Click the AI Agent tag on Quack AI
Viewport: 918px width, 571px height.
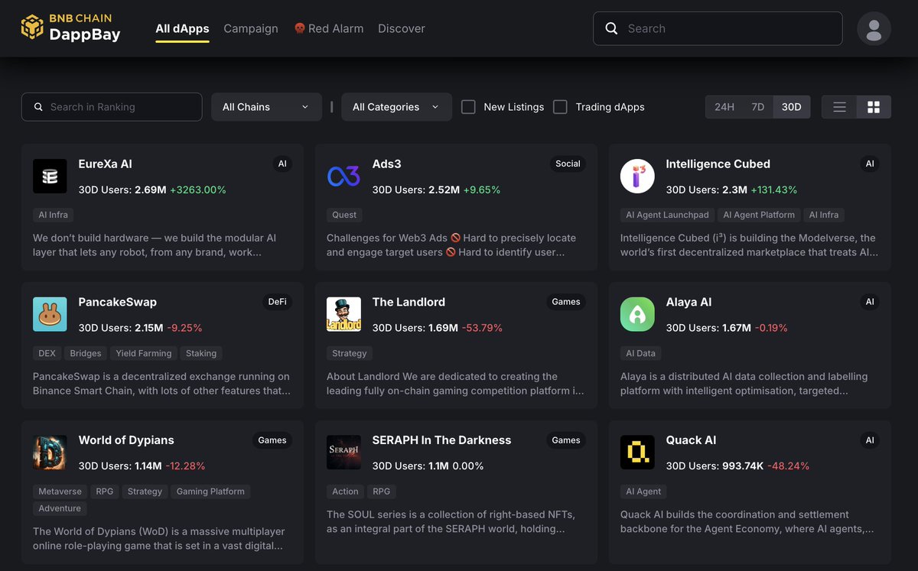click(643, 492)
